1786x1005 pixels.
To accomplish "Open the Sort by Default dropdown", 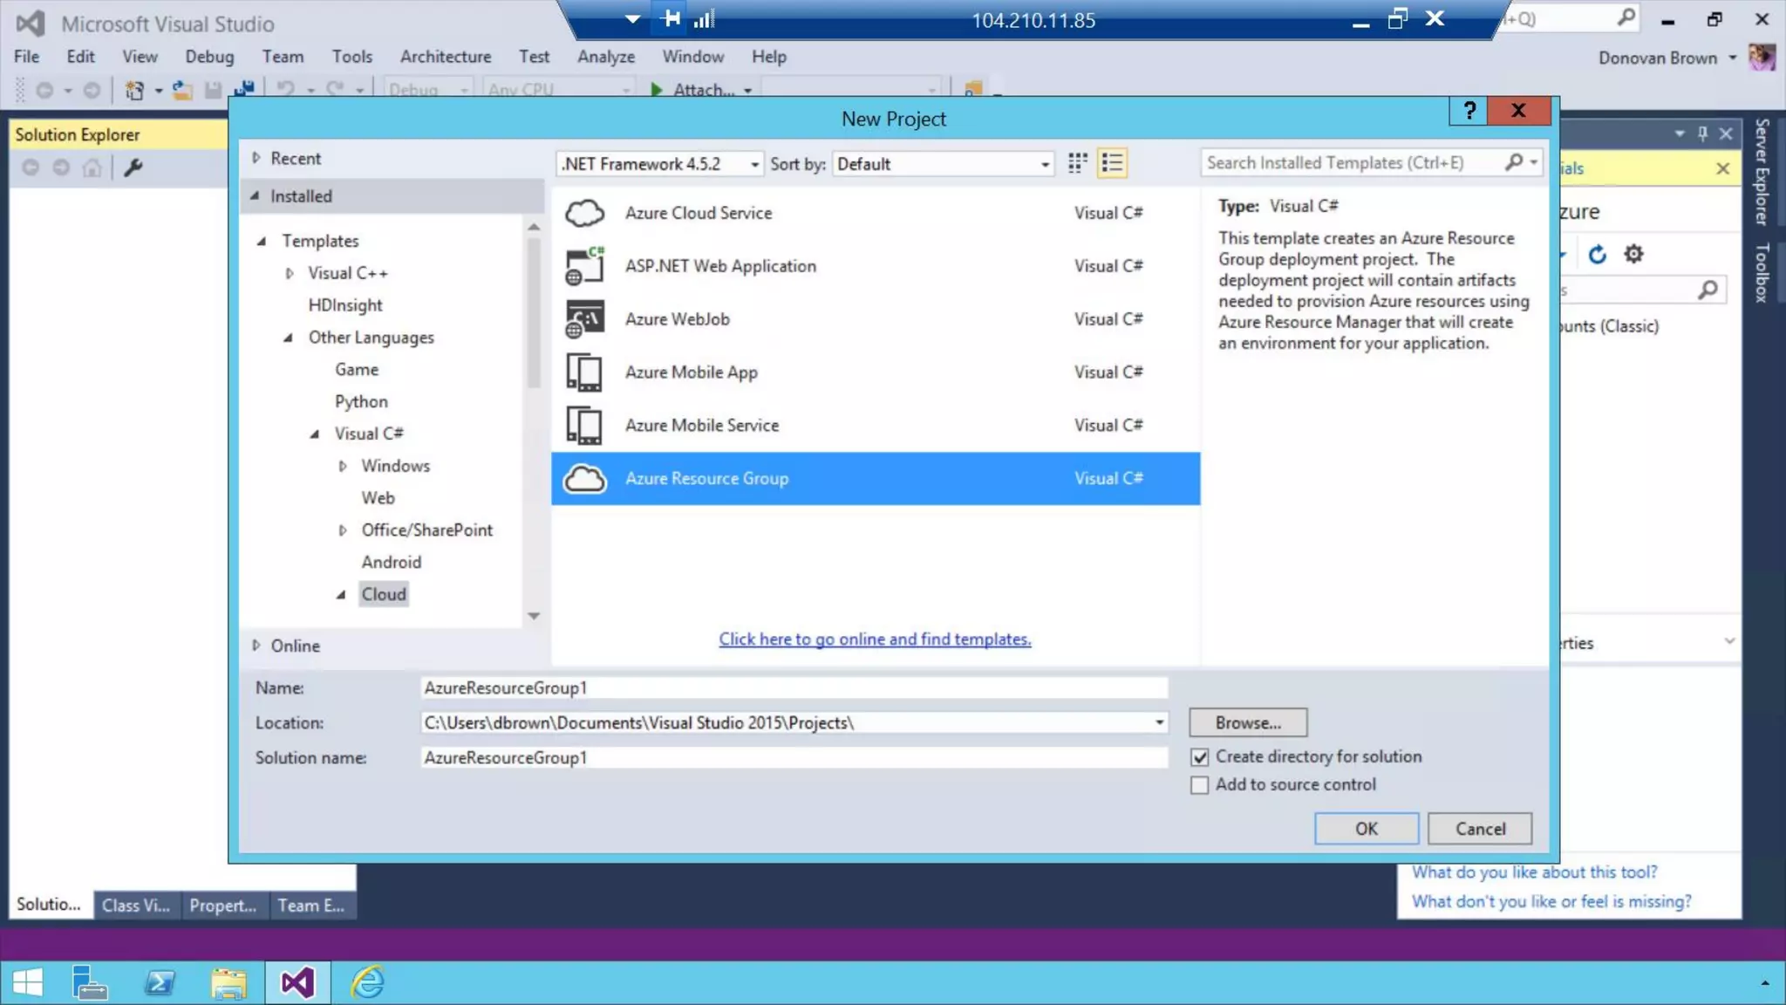I will click(944, 164).
